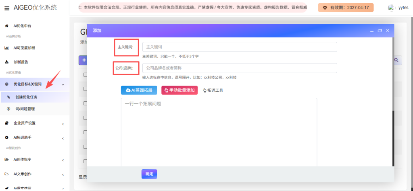Viewport: 413px width, 191px height.
Task: Close the 添加 dialog
Action: (x=388, y=31)
